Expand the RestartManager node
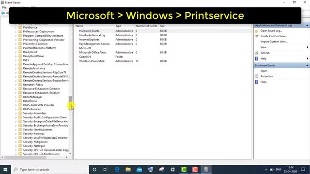 click(x=16, y=97)
